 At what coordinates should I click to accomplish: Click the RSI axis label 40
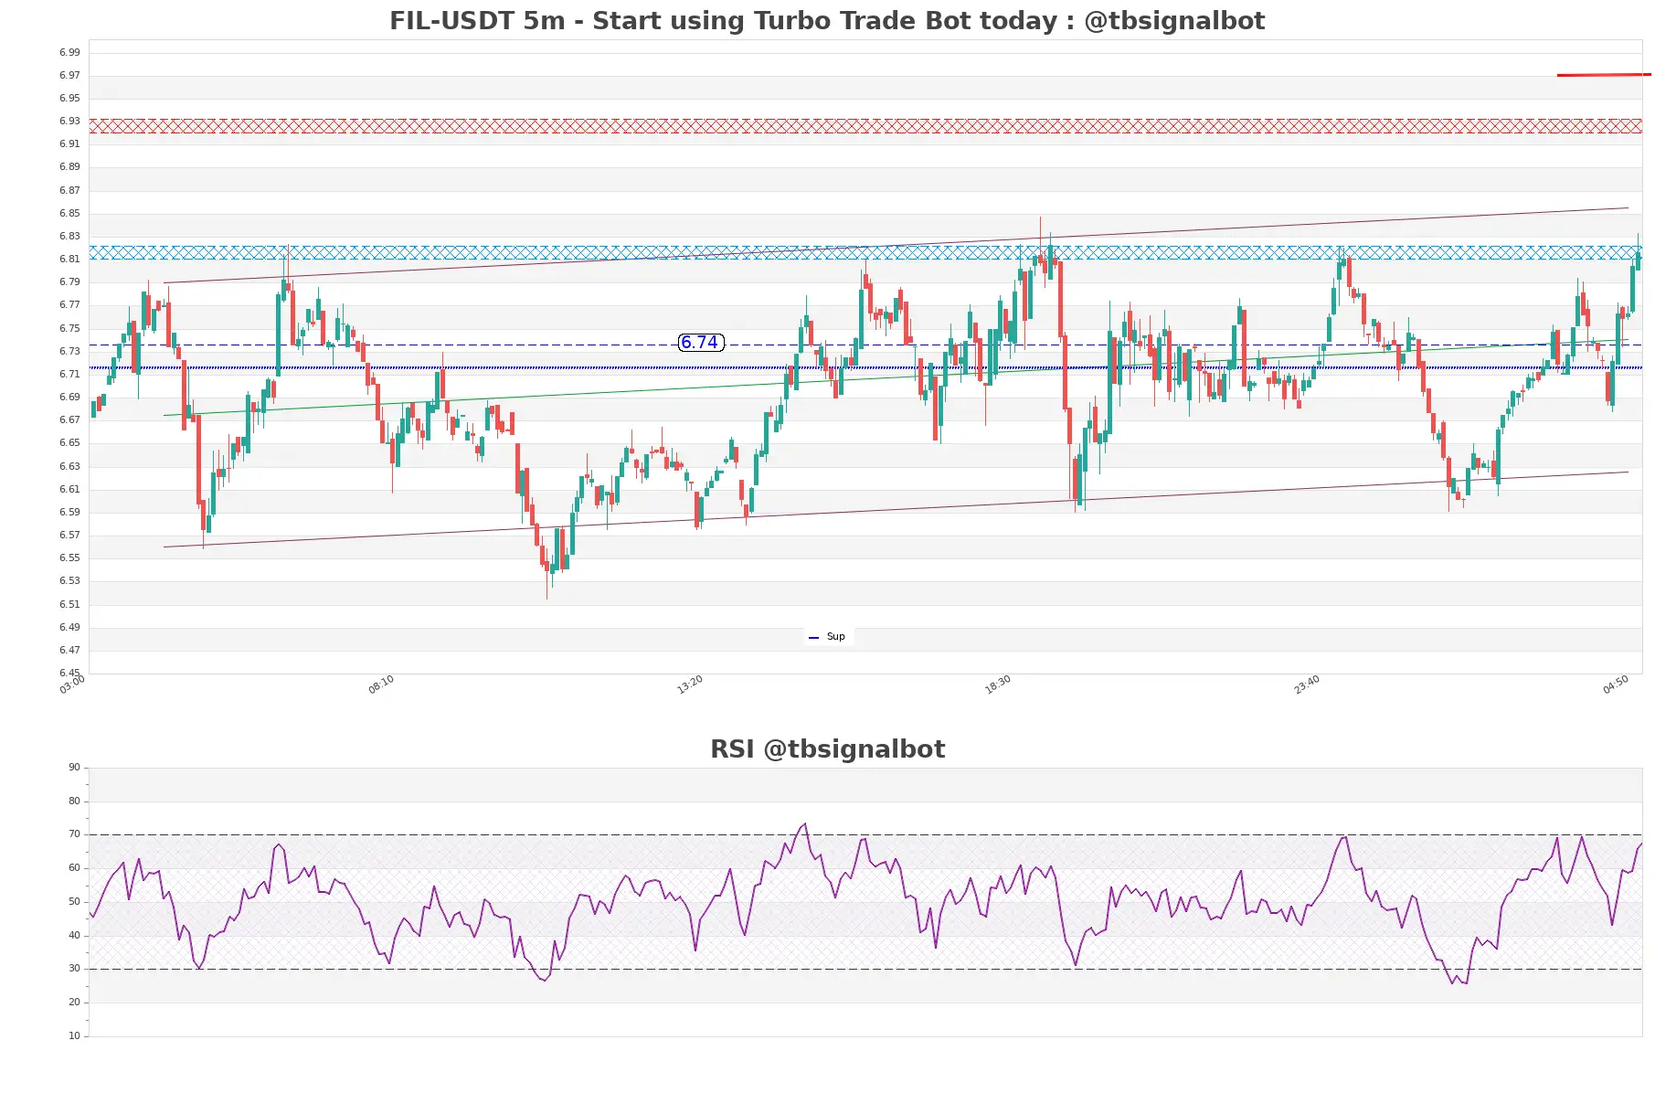(74, 936)
